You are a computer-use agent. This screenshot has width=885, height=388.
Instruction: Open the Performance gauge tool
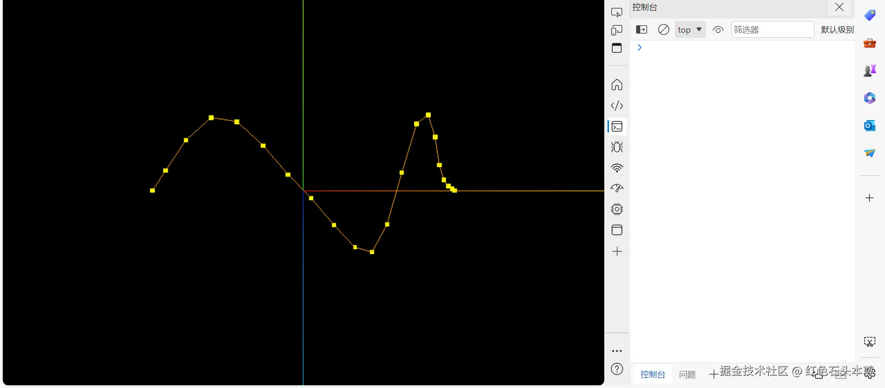tap(617, 188)
